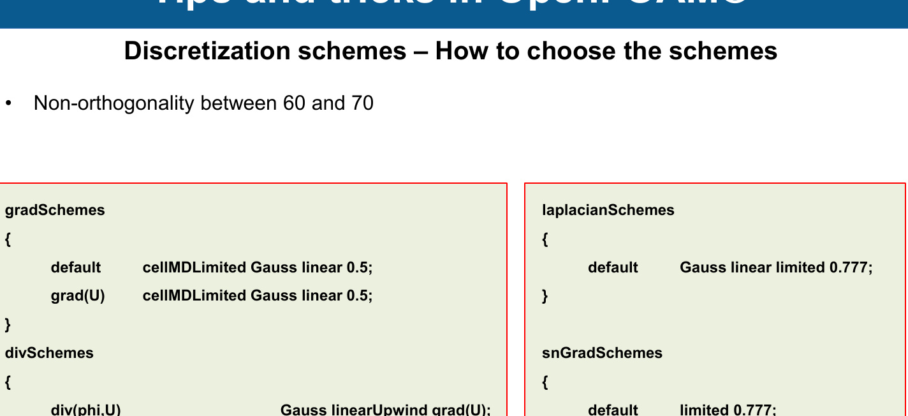This screenshot has width=908, height=416.
Task: Click the default label under snGradSchemes
Action: tap(613, 409)
